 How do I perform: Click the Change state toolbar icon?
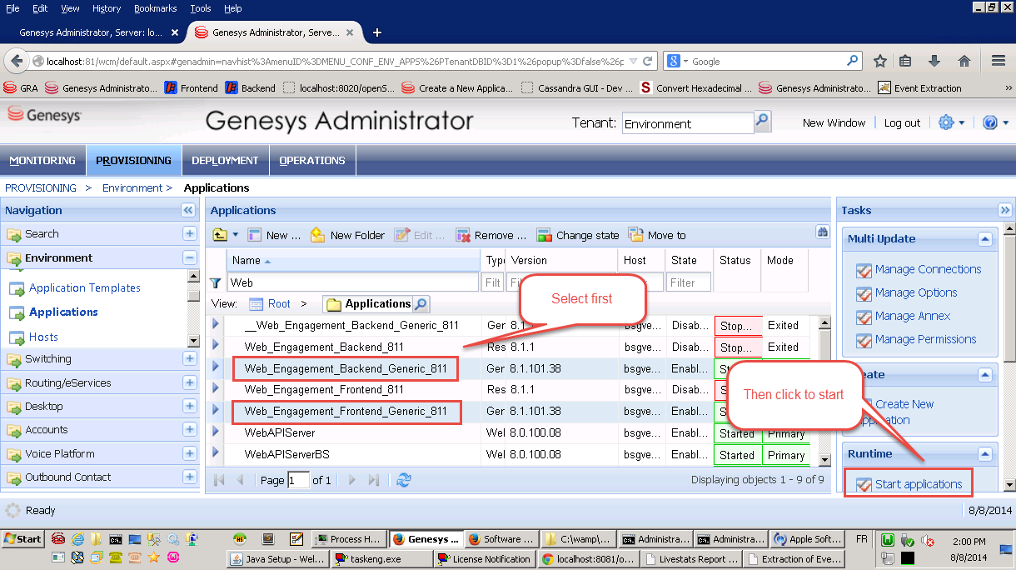544,235
